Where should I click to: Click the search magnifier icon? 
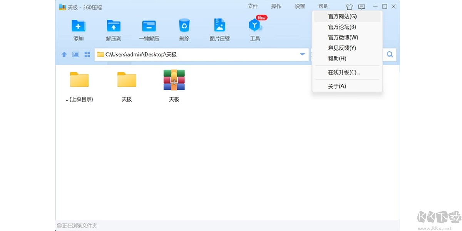[390, 54]
